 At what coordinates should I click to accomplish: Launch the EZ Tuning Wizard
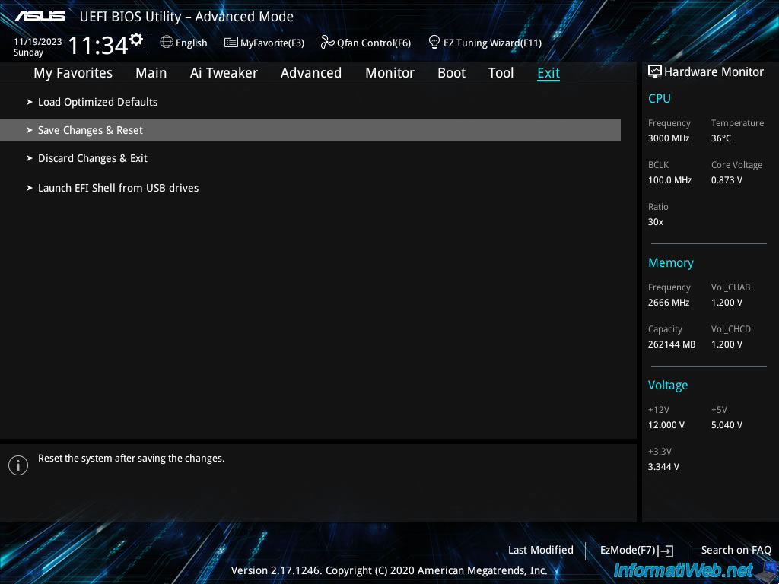pos(485,43)
